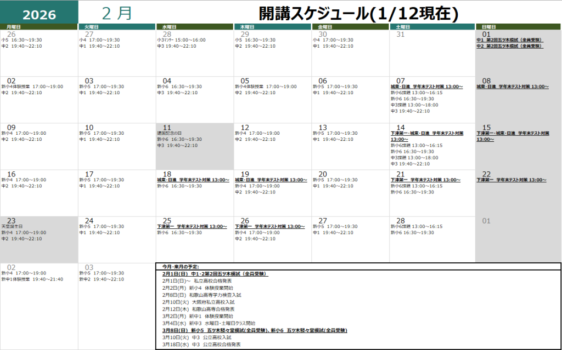Select the 水曜日 column header
The width and height of the screenshot is (562, 350).
coord(194,27)
